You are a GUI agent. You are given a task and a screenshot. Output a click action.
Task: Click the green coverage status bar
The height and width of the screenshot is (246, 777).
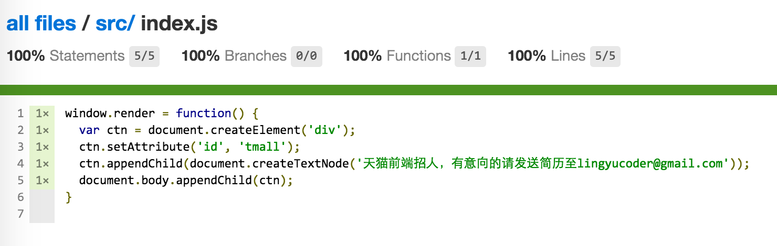388,90
